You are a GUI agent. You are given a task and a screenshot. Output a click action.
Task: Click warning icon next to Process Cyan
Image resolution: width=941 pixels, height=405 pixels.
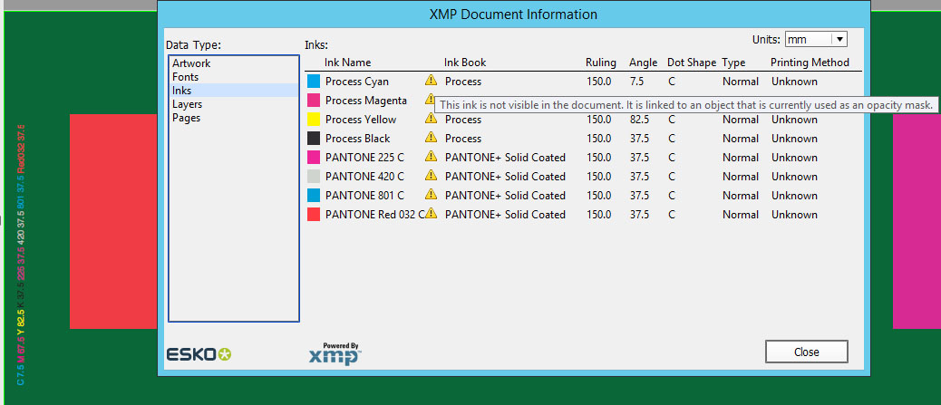(431, 80)
